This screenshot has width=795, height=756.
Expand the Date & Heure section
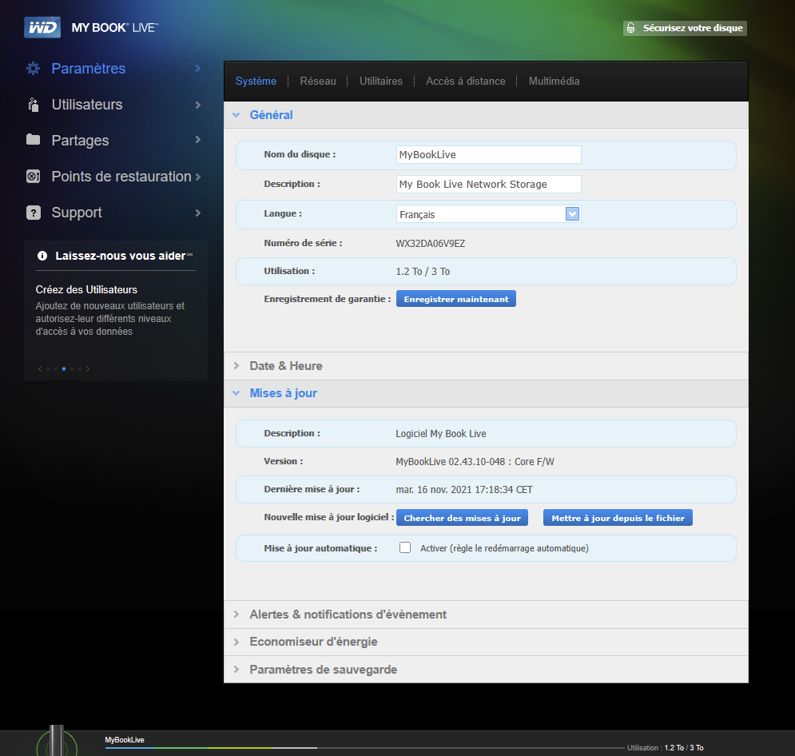(286, 366)
